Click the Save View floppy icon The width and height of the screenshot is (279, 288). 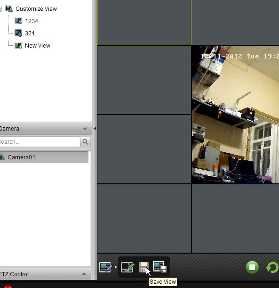(x=143, y=267)
